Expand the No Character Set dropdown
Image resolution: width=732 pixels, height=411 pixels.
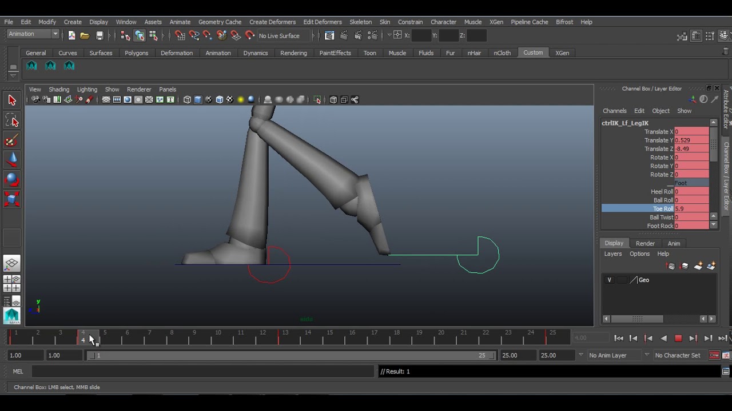(x=677, y=355)
